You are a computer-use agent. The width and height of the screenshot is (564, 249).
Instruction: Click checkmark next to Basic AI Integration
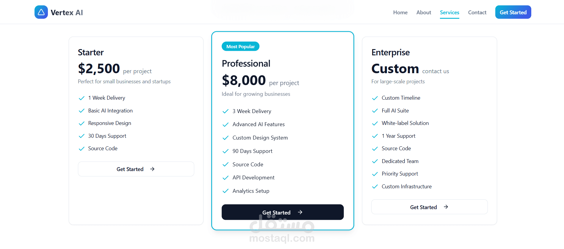pyautogui.click(x=82, y=111)
